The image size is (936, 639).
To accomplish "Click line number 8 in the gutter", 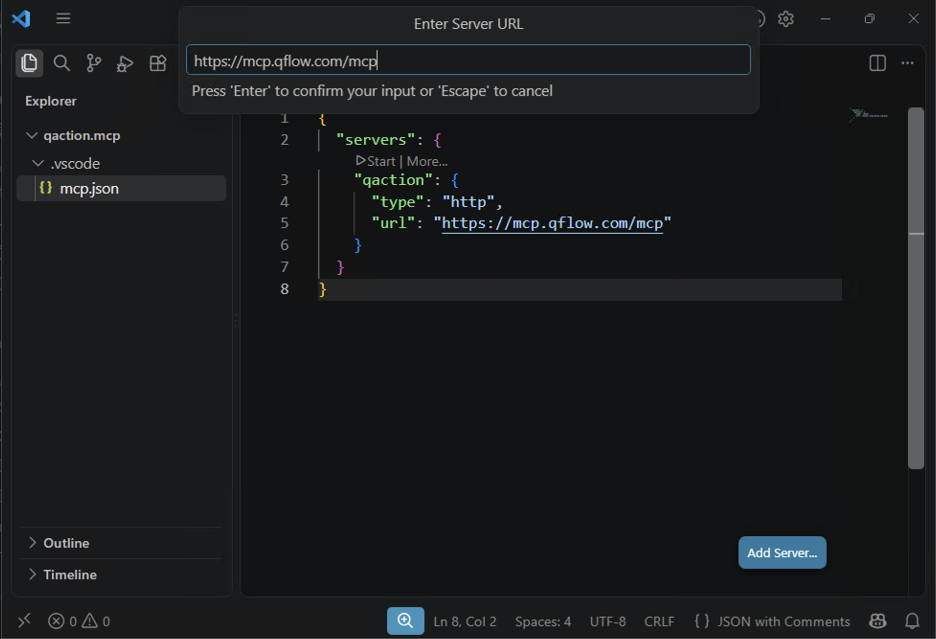I will click(x=284, y=289).
